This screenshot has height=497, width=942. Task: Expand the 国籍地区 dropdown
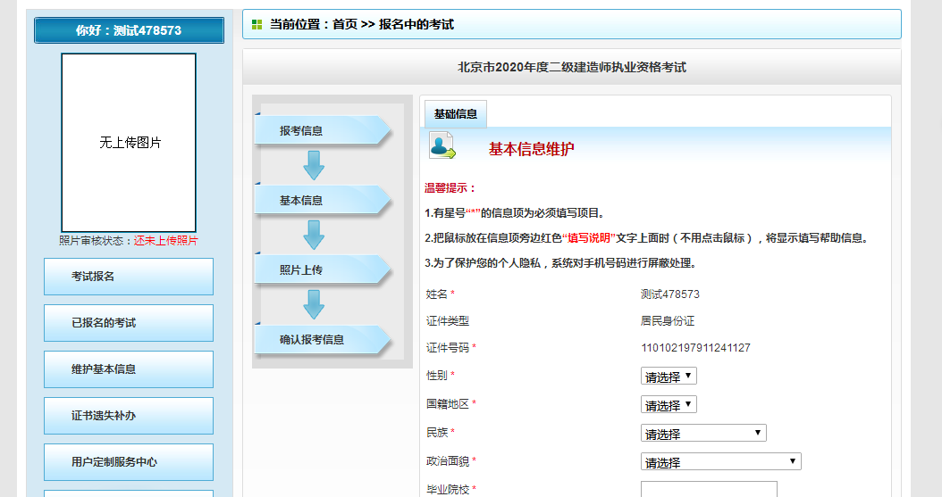(x=668, y=405)
